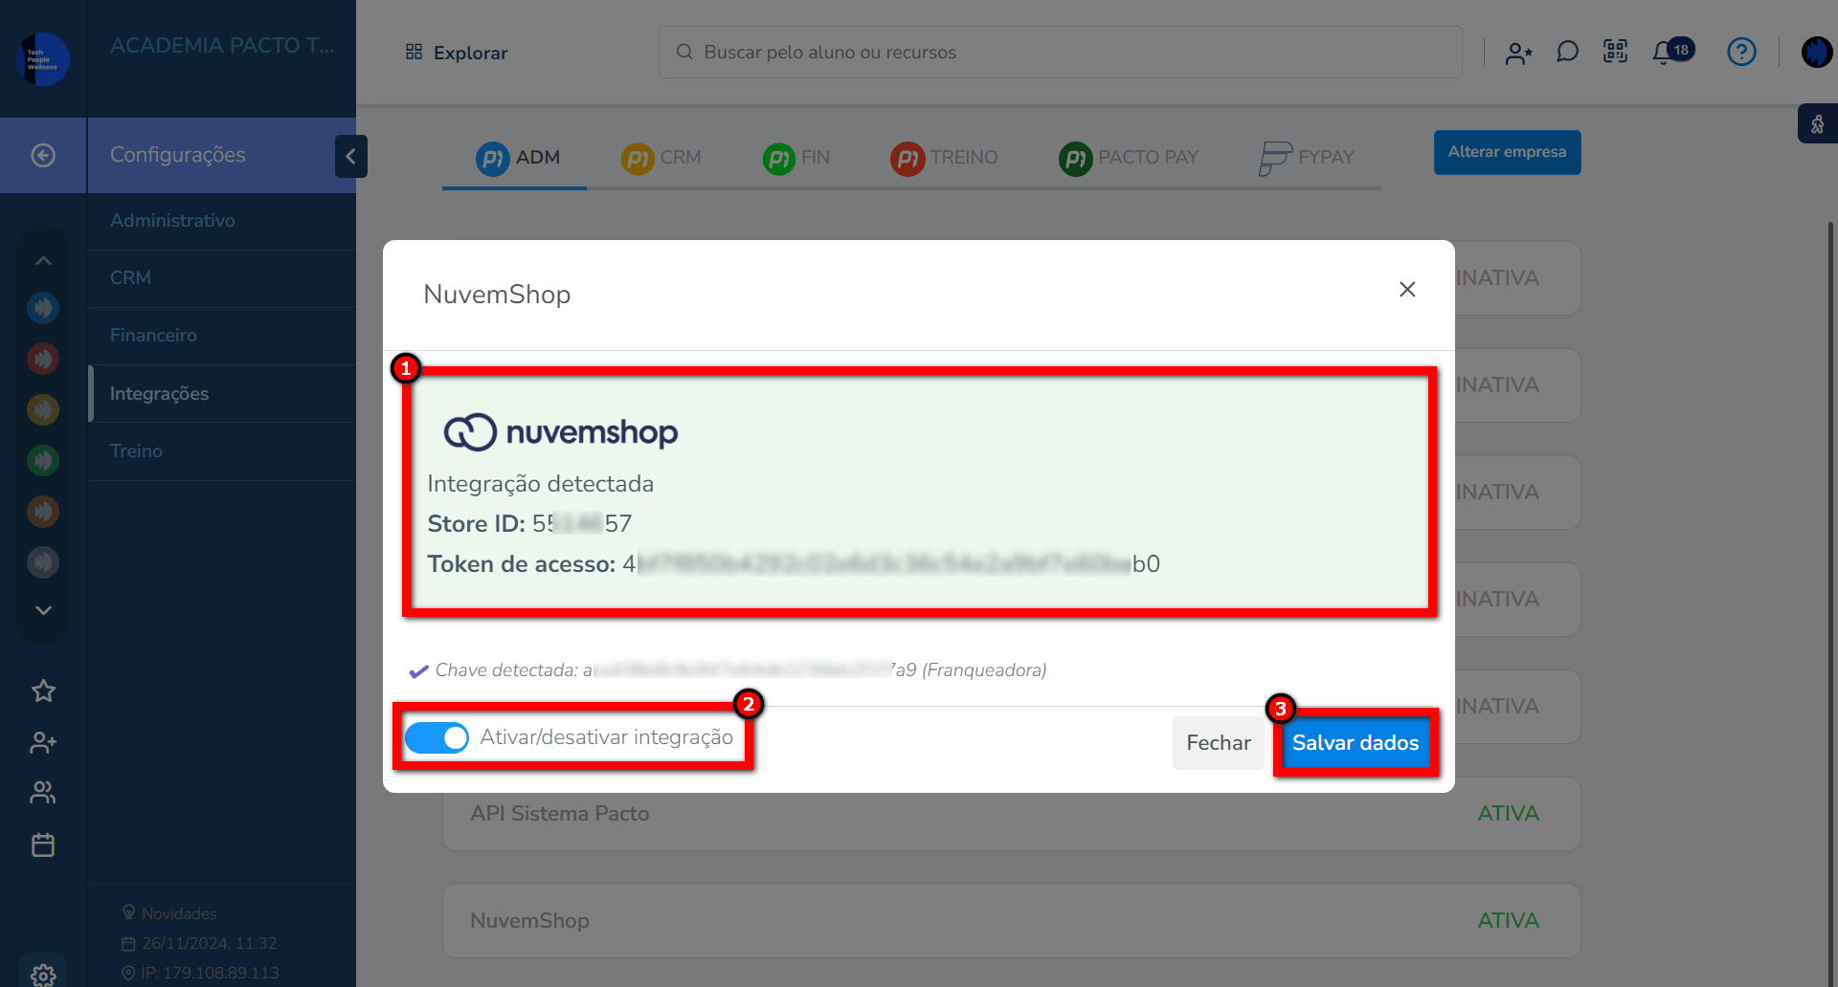This screenshot has height=987, width=1838.
Task: Open the chat messages icon
Action: (1567, 52)
